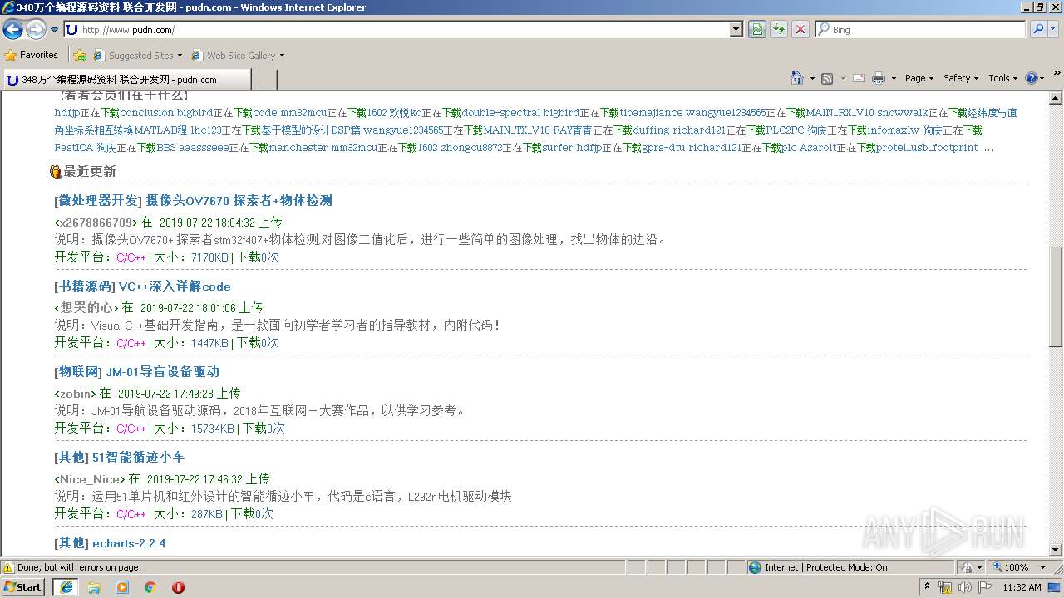Expand the Print options dropdown arrow

(894, 78)
